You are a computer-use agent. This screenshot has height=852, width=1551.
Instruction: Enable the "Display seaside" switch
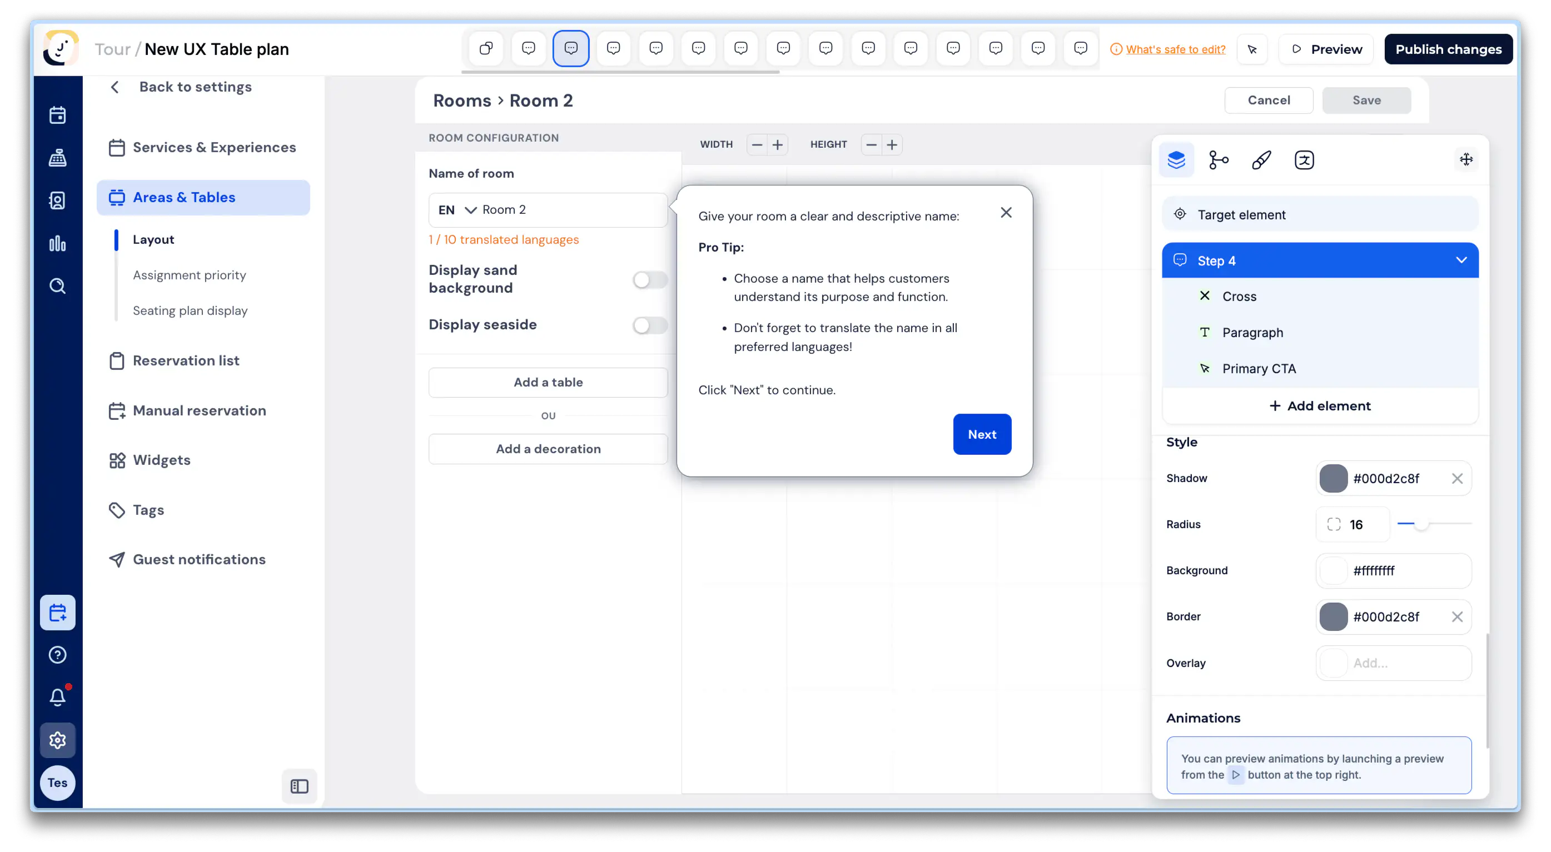click(650, 325)
